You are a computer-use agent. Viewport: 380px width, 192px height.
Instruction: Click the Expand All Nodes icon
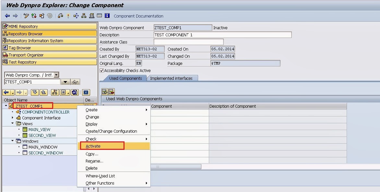coord(35,92)
